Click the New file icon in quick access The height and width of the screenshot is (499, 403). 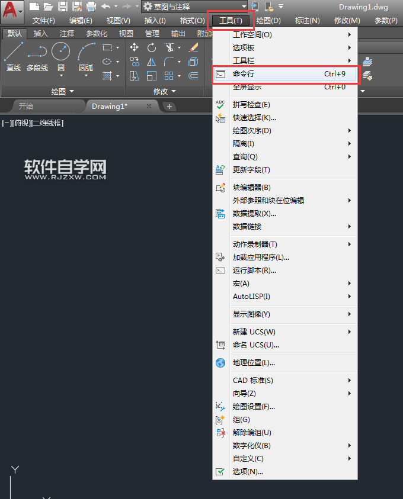(x=34, y=7)
